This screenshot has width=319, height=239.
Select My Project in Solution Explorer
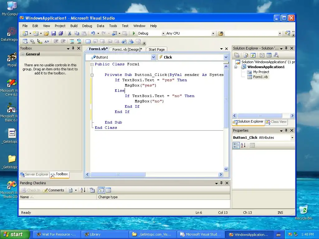(261, 72)
